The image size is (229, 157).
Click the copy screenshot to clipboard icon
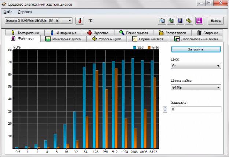(x=171, y=21)
